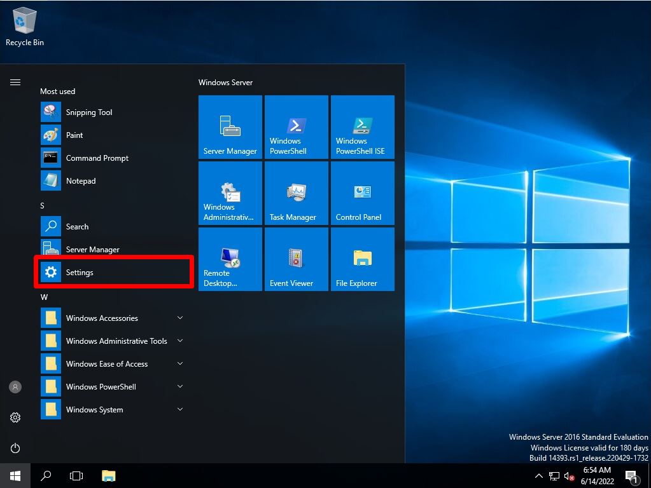Open Settings in the app list
Viewport: 651px width, 488px height.
coord(113,273)
